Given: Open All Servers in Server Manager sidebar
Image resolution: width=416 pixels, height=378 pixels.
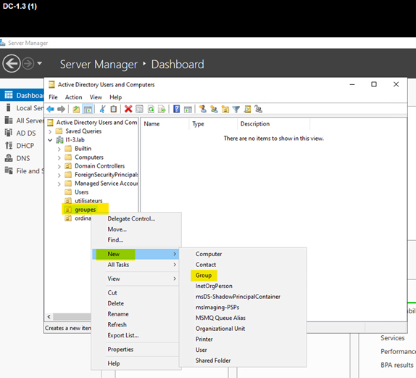Looking at the screenshot, I should (x=24, y=120).
